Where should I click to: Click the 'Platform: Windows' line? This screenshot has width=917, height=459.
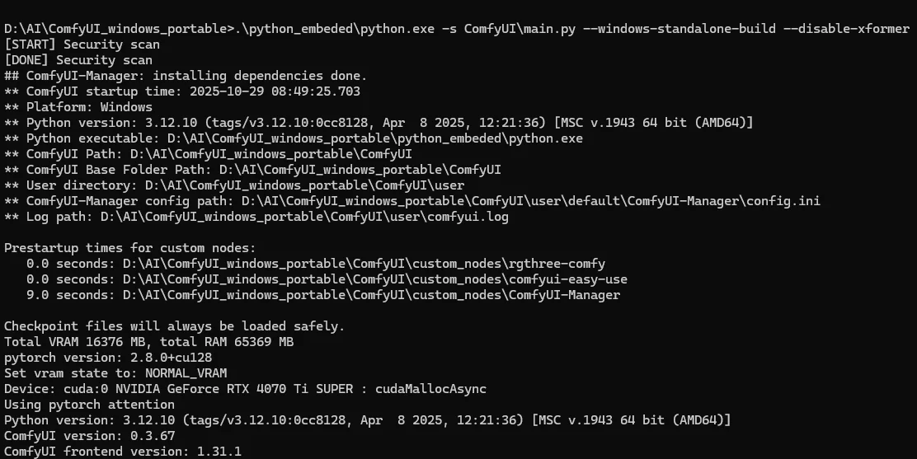click(78, 107)
